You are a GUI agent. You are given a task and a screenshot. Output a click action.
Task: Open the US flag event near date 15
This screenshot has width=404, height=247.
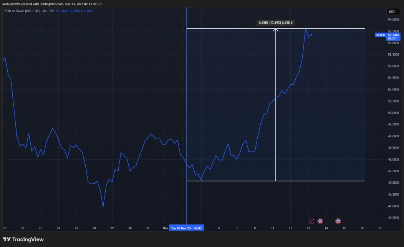pos(338,221)
